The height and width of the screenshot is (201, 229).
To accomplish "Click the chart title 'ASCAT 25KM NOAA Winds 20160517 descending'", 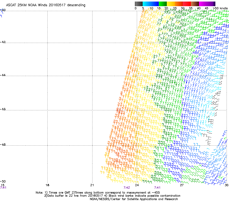I will [46, 5].
